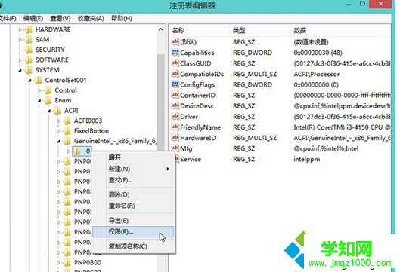Select the Control tree item

[x=66, y=90]
